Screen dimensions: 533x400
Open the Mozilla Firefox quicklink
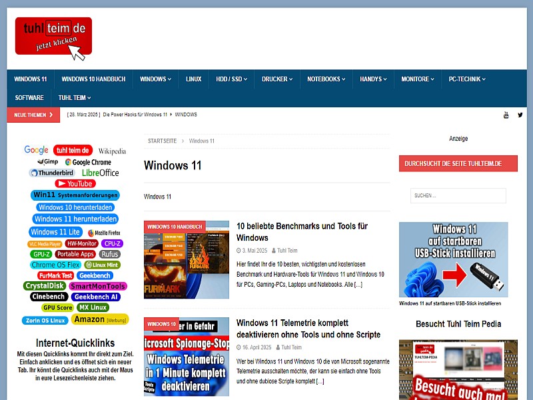pos(104,233)
